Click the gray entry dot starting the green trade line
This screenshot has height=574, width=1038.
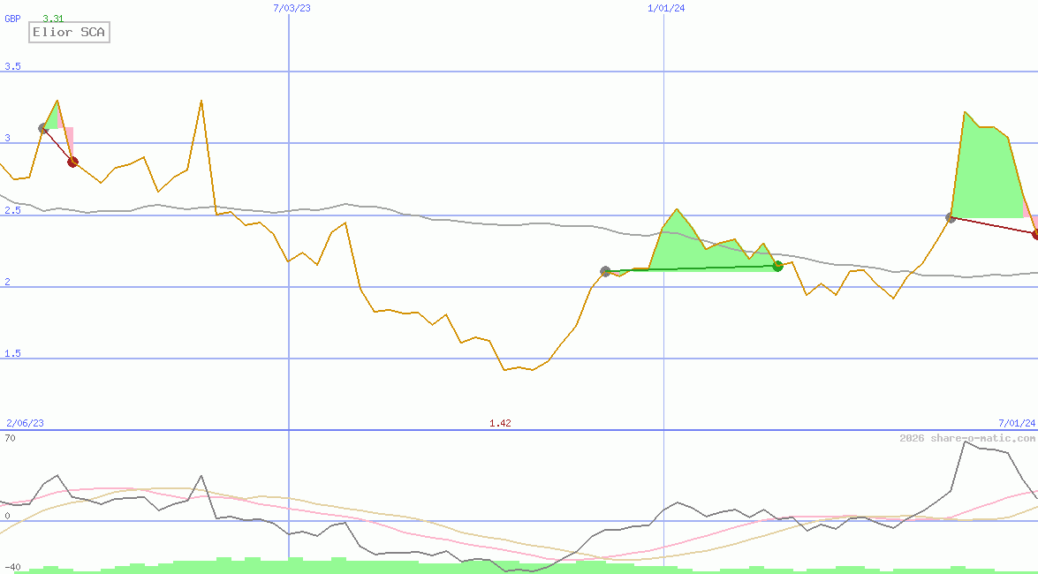605,271
